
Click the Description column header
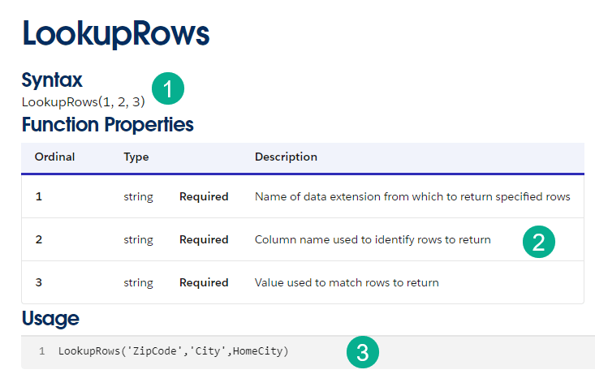click(x=286, y=157)
